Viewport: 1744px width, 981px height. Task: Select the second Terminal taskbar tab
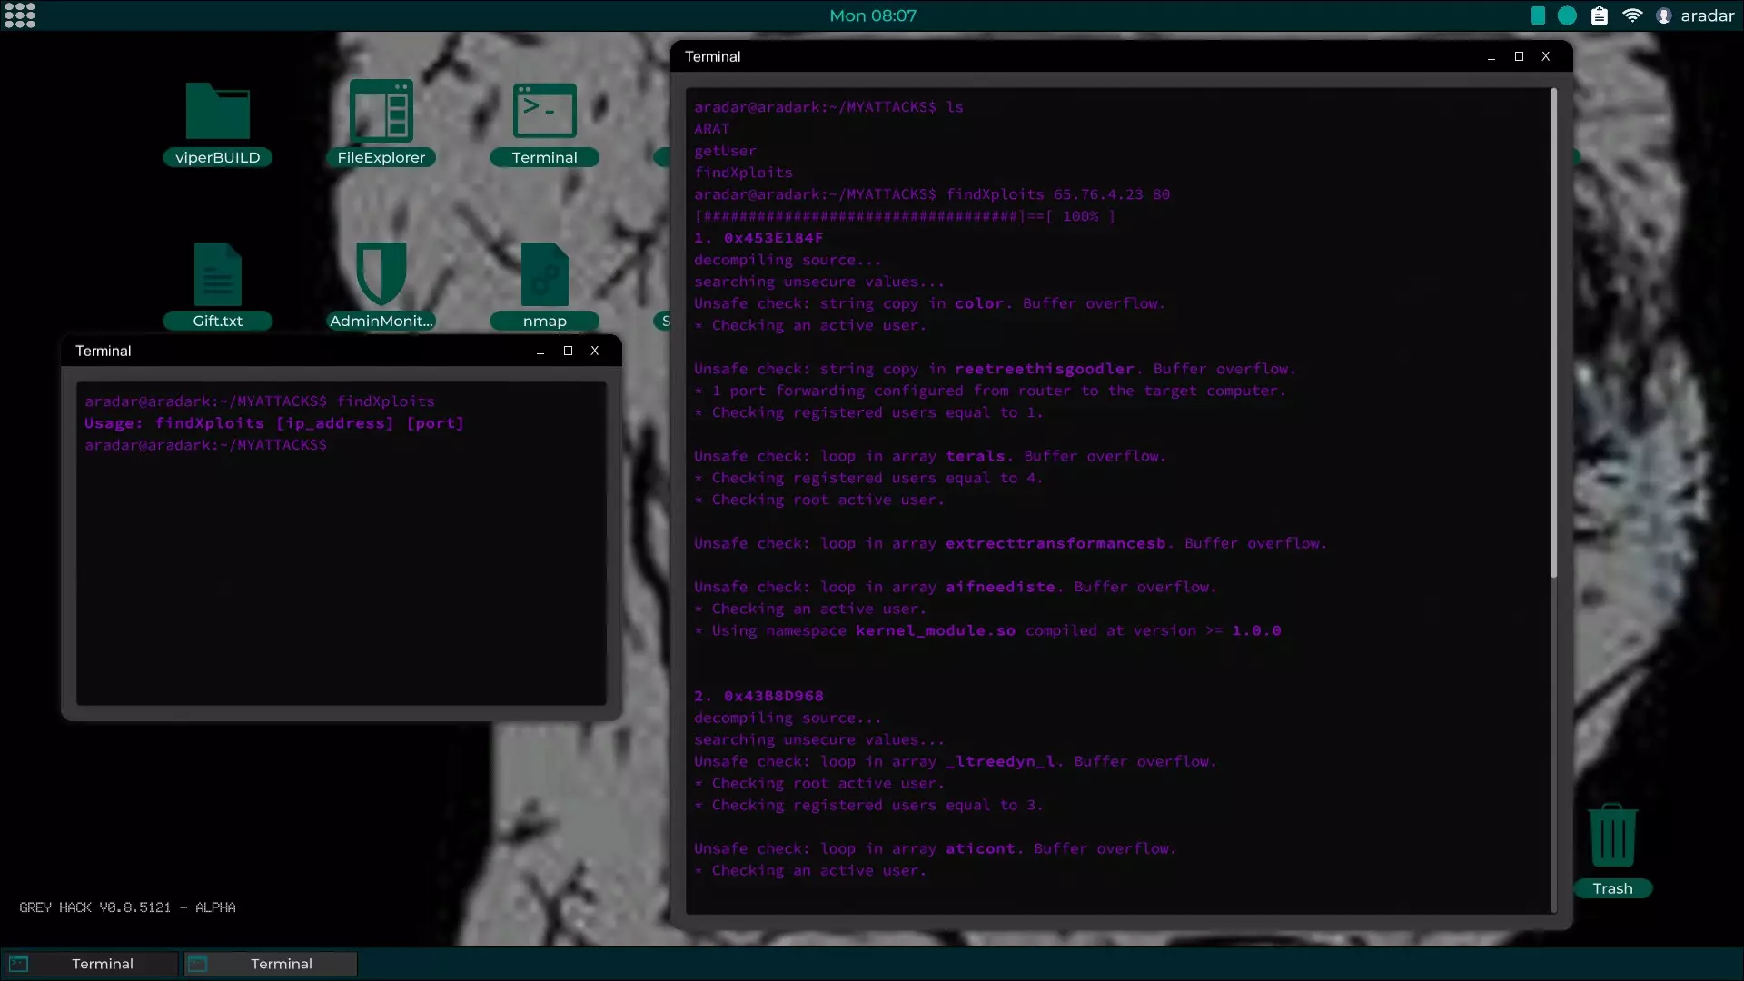tap(271, 964)
